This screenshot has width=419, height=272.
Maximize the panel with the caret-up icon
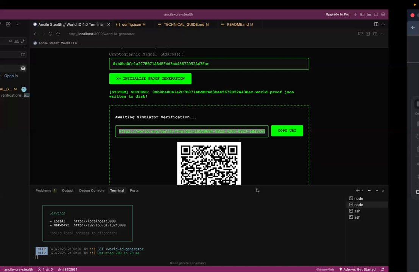tap(377, 190)
